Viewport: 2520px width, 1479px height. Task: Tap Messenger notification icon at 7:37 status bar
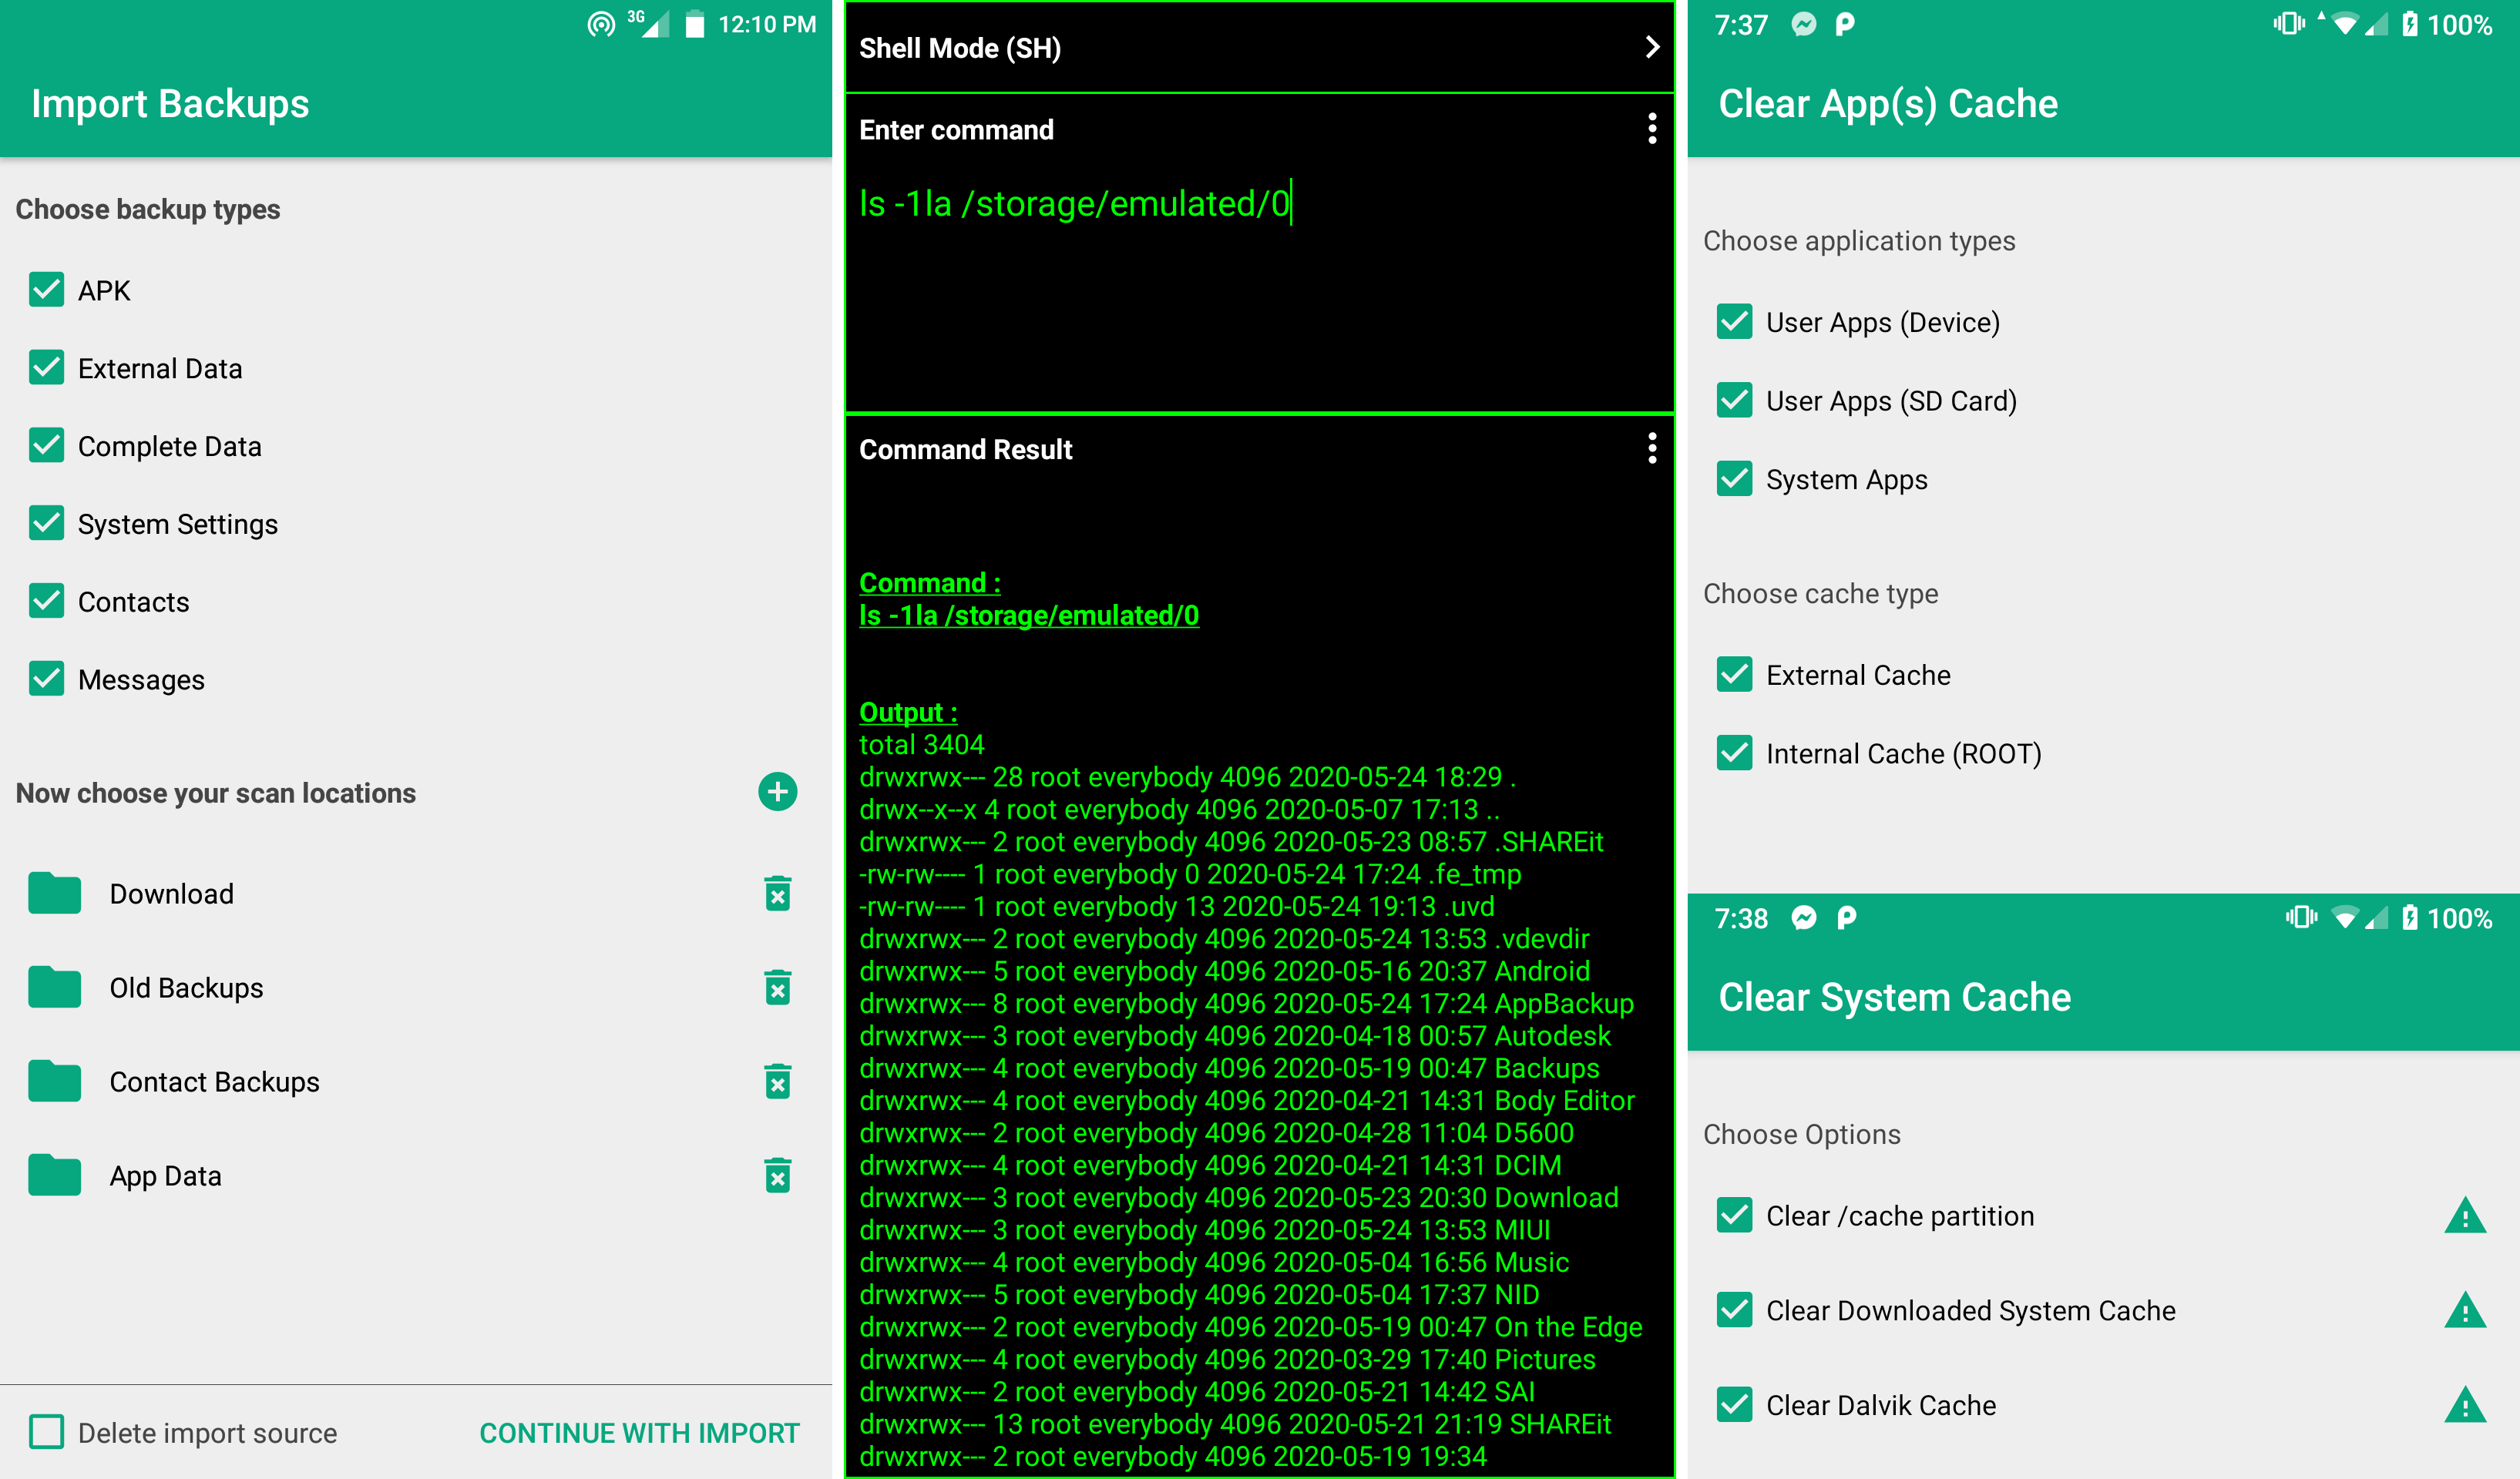coord(1803,24)
